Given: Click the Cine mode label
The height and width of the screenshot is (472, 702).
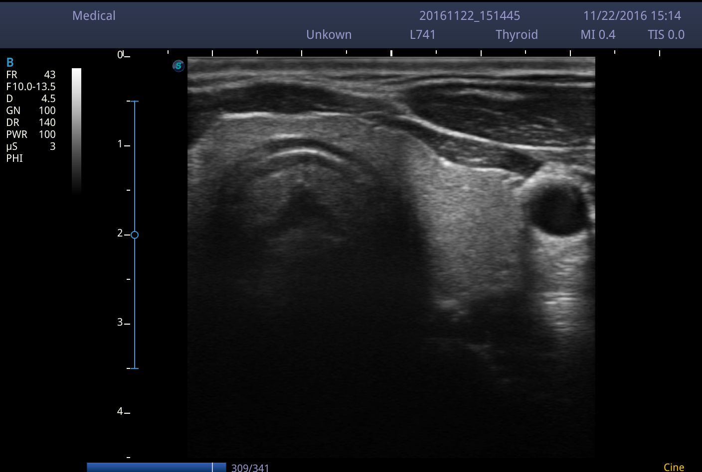Looking at the screenshot, I should [674, 467].
